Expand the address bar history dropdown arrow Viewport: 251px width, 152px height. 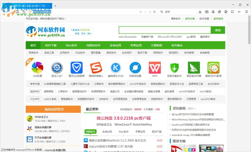[x=141, y=12]
